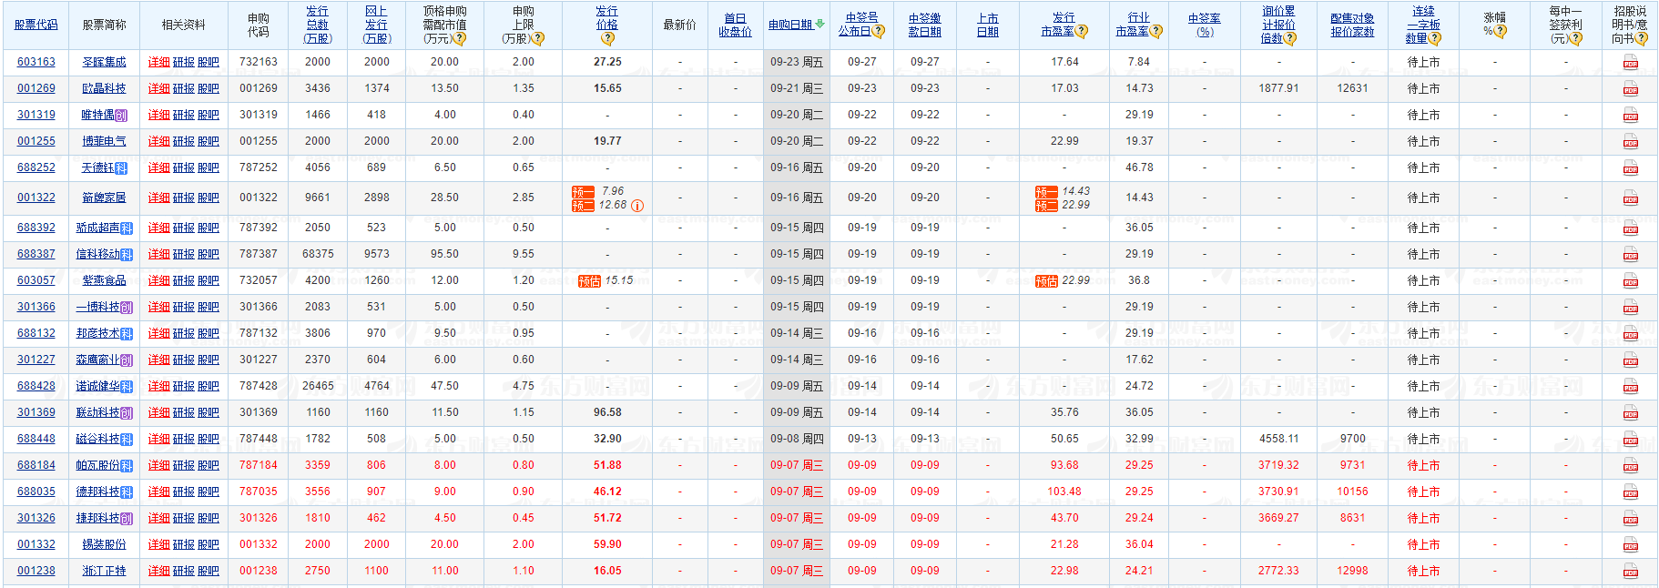
Task: Click 研报 link in 浙江正特 row
Action: coord(184,571)
